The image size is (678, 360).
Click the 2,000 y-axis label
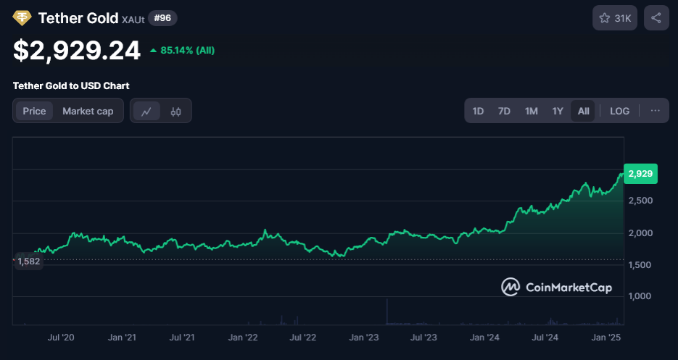pyautogui.click(x=640, y=233)
